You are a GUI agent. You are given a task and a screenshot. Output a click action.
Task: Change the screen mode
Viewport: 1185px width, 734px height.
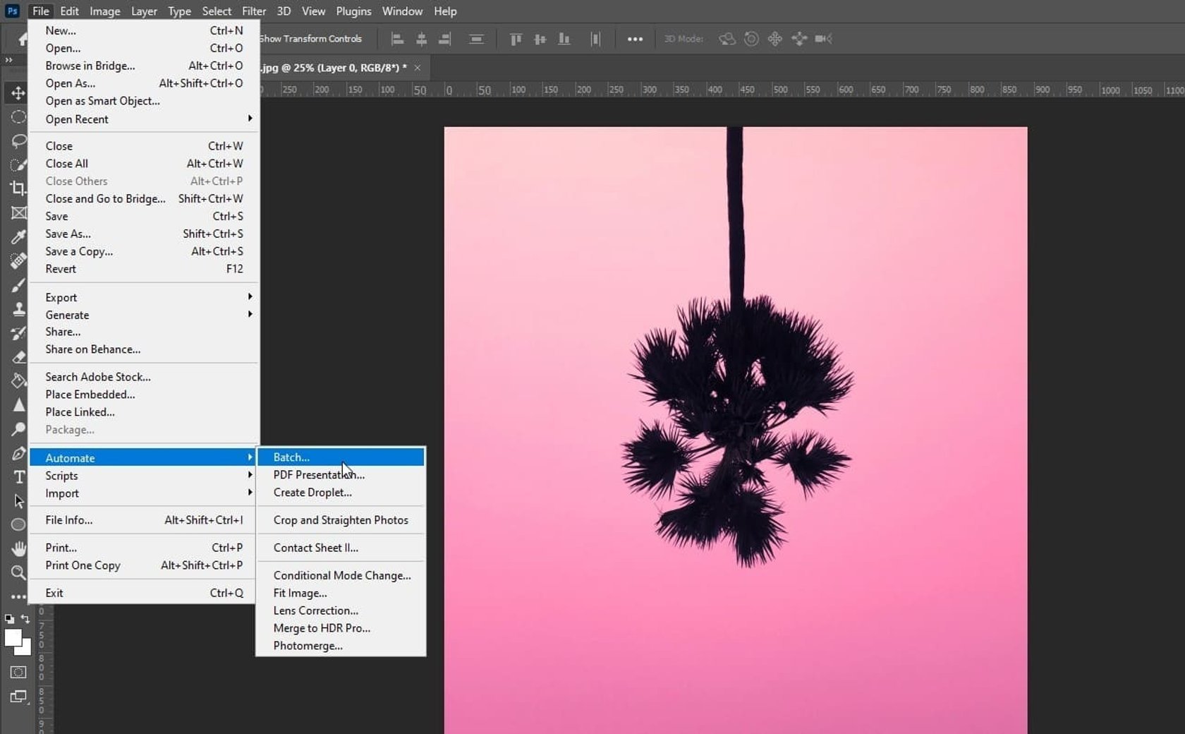pos(18,697)
